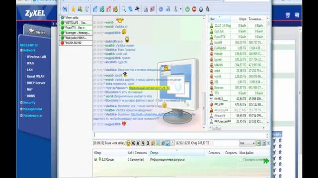Open the blue folder with clock icon
The height and width of the screenshot is (178, 318).
(95, 9)
